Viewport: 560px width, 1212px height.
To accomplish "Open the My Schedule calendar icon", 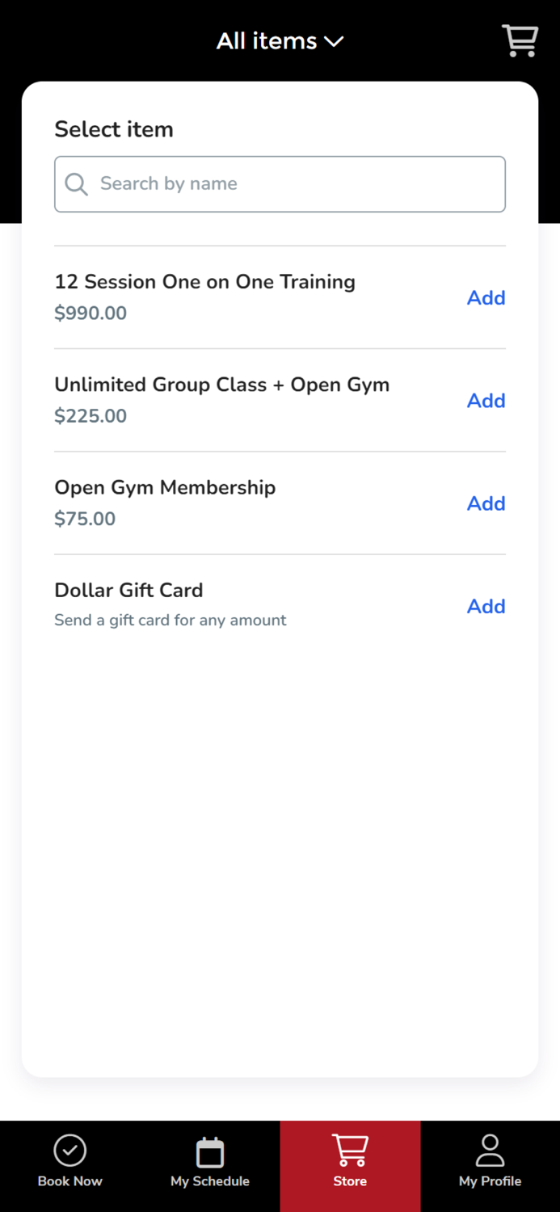I will click(x=210, y=1151).
